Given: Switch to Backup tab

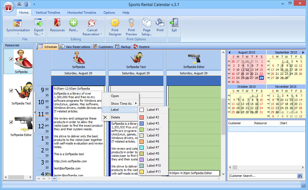Looking at the screenshot, I should (x=123, y=47).
